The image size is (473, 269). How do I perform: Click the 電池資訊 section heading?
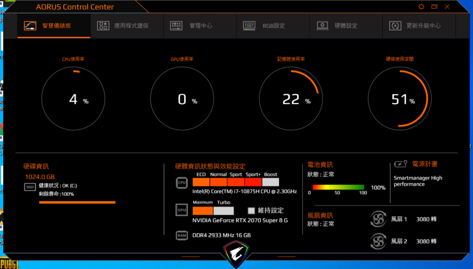click(320, 164)
